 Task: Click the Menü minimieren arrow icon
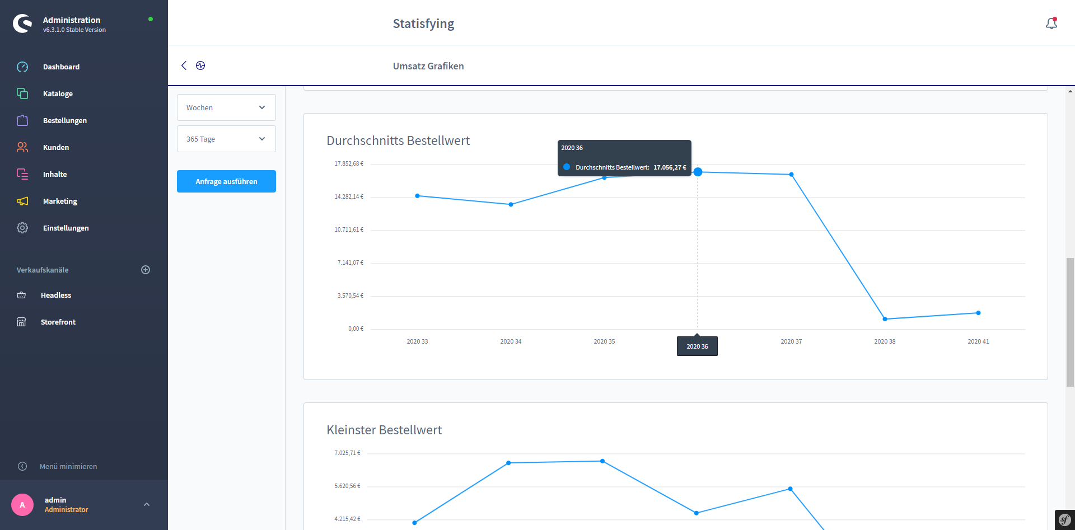[22, 466]
